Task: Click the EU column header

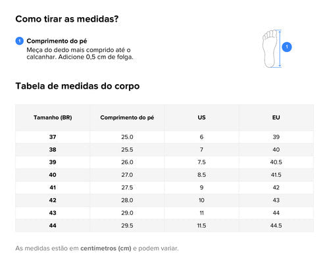Action: pos(276,118)
